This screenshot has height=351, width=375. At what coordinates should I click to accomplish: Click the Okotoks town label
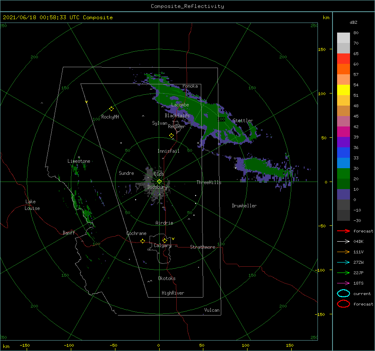click(x=167, y=278)
